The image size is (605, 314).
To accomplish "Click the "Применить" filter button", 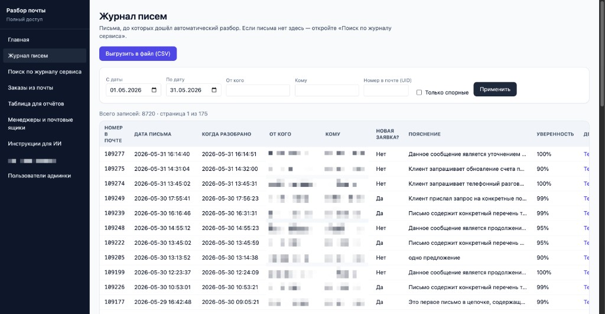I will pyautogui.click(x=495, y=89).
